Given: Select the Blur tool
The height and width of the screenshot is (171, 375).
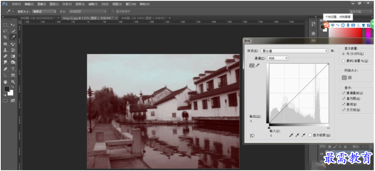Looking at the screenshot, I should pos(5,62).
